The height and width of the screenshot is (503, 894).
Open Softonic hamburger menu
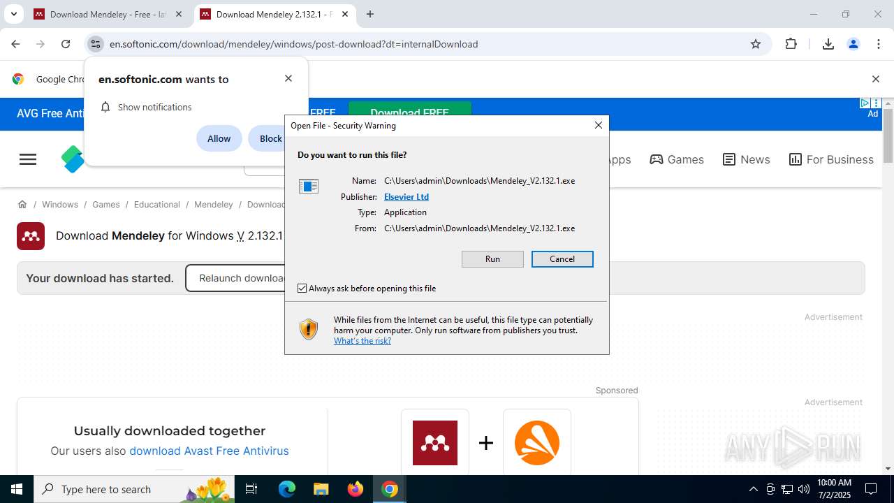(x=28, y=159)
